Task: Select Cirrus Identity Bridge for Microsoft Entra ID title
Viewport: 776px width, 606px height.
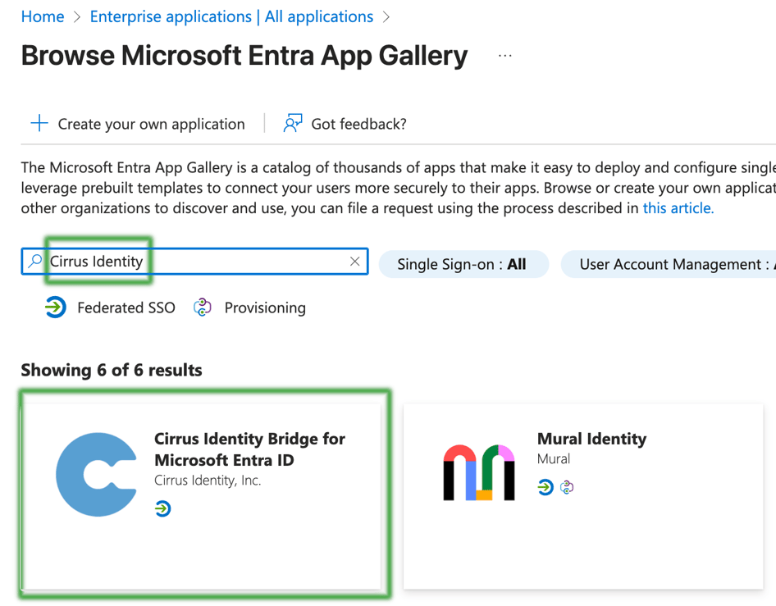Action: pos(249,449)
